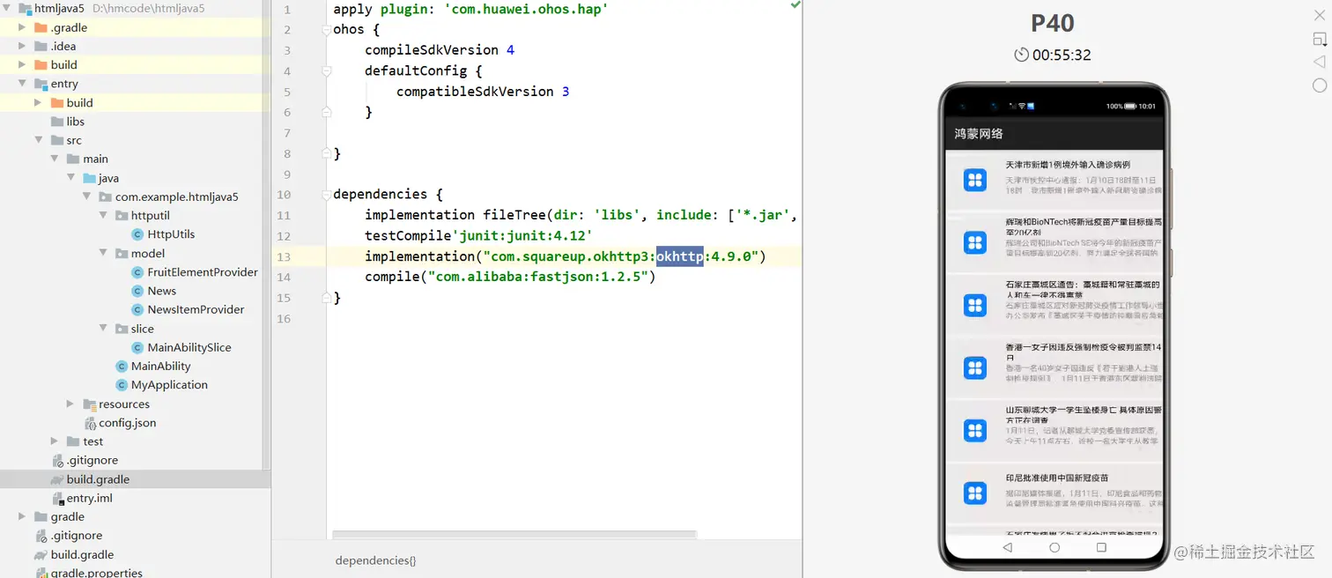Collapse the httputil package
This screenshot has height=578, width=1332.
[x=104, y=216]
